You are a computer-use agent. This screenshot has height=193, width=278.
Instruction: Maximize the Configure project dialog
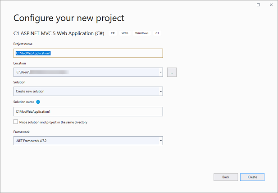[258, 5]
